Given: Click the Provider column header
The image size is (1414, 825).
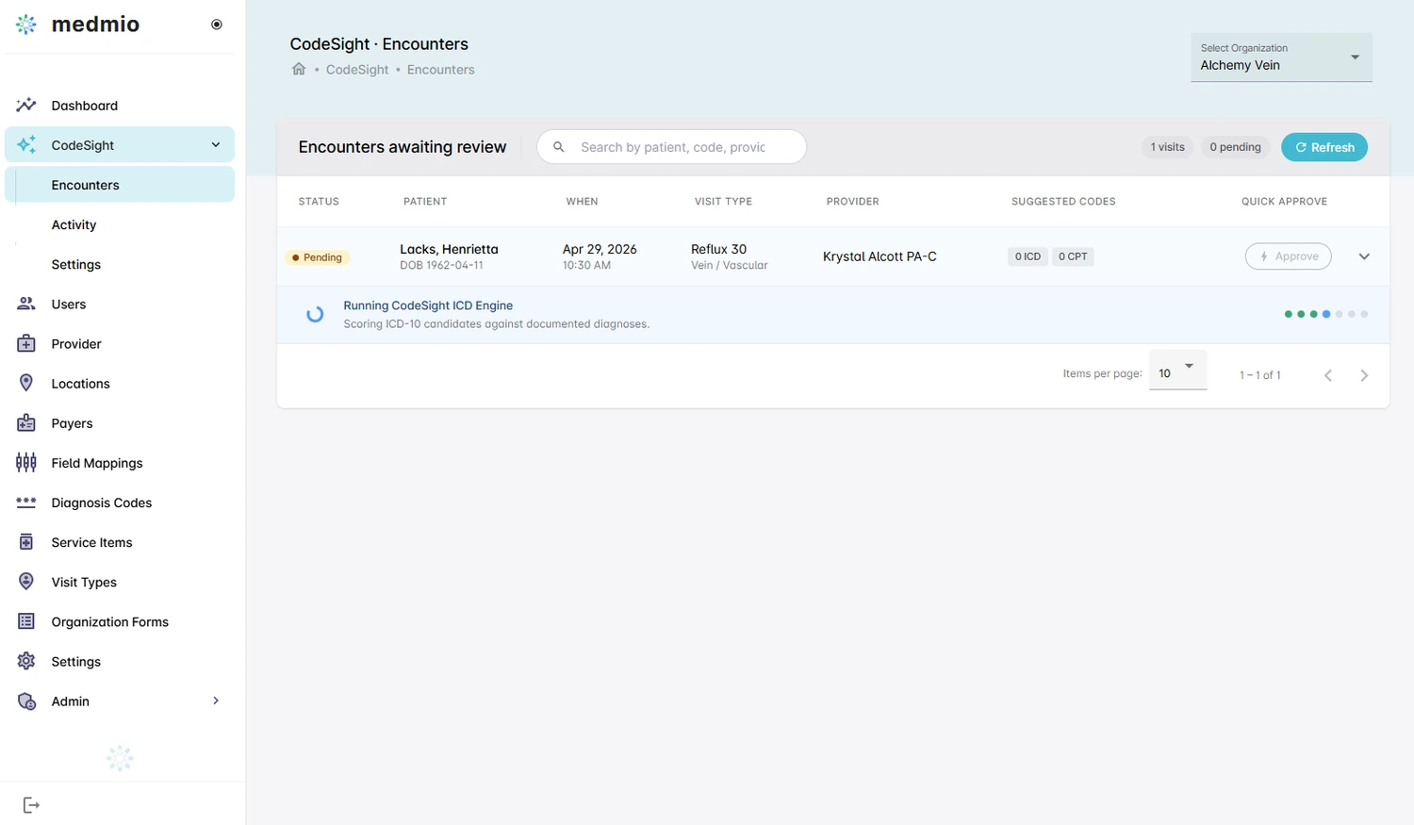Looking at the screenshot, I should pos(852,202).
